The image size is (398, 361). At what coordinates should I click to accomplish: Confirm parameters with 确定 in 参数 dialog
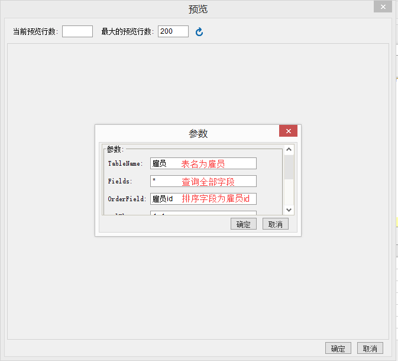(x=244, y=224)
